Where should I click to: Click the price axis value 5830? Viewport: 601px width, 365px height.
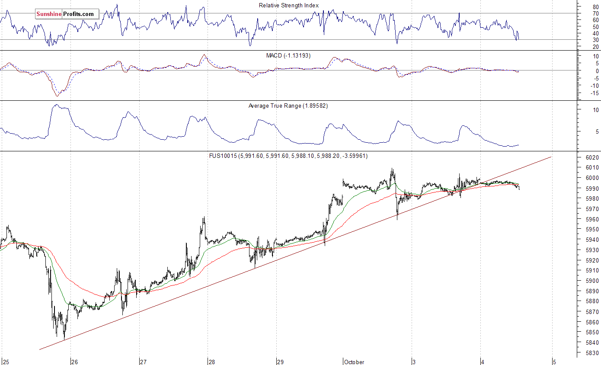593,353
